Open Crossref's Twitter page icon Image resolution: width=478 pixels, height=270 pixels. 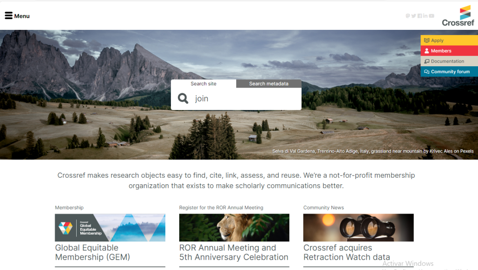click(414, 16)
